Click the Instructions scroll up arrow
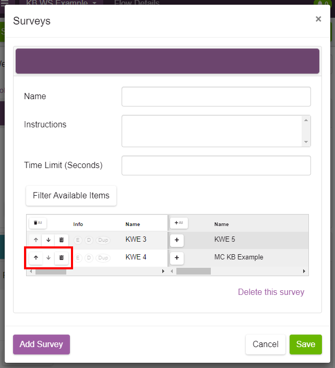335x368 pixels. 306,120
